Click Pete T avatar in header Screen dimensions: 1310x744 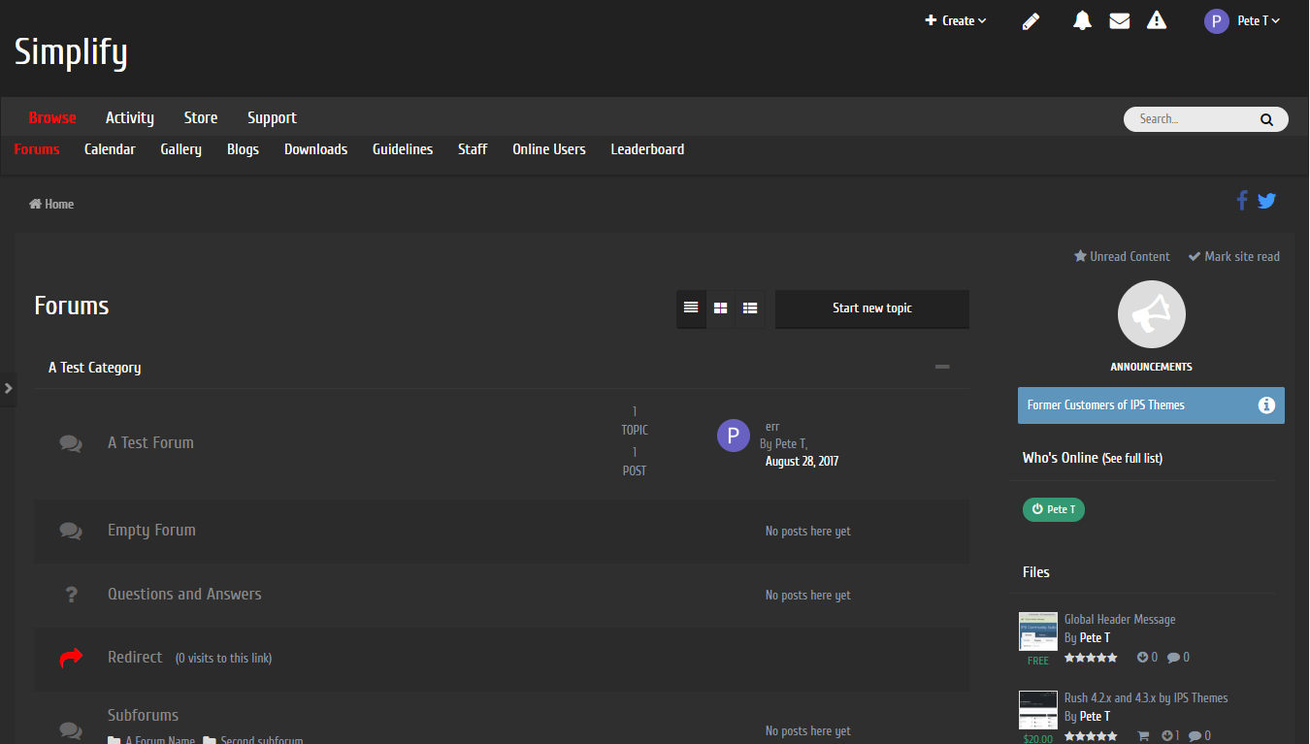[1217, 20]
